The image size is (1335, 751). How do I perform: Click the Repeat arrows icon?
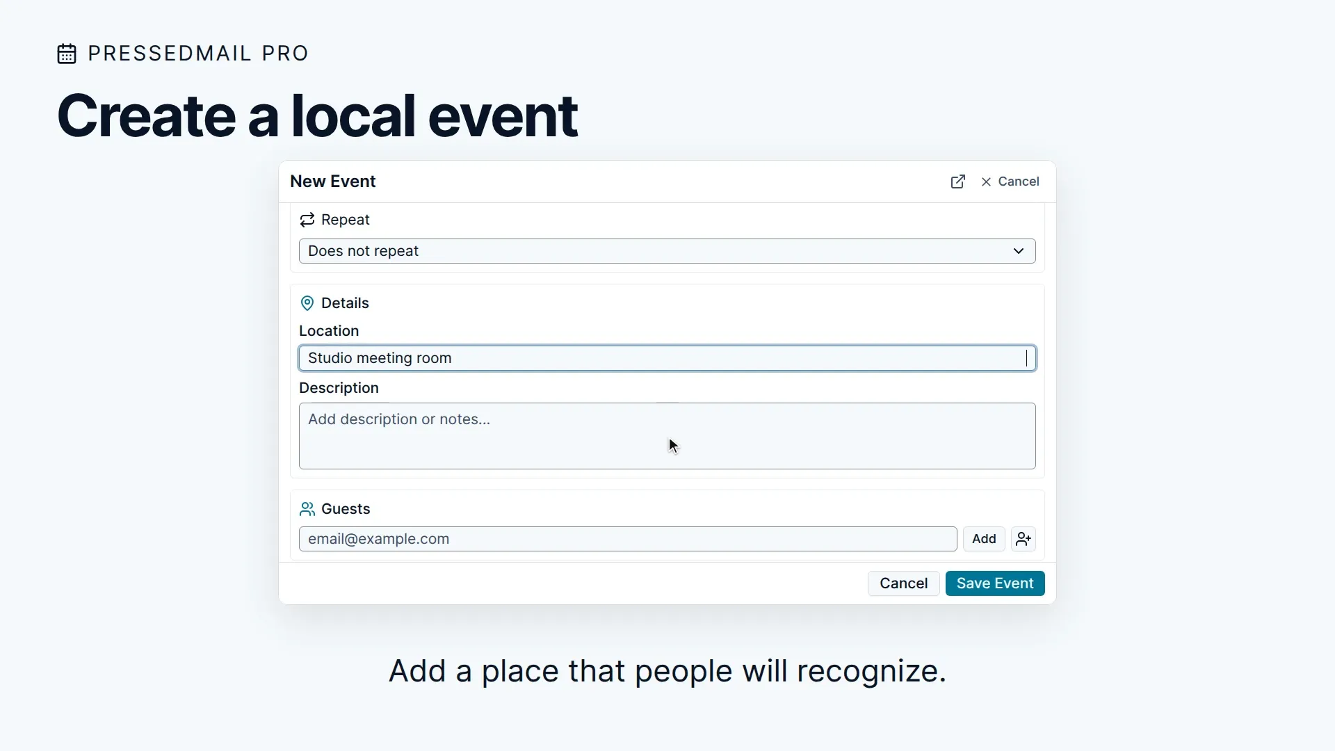pos(307,220)
